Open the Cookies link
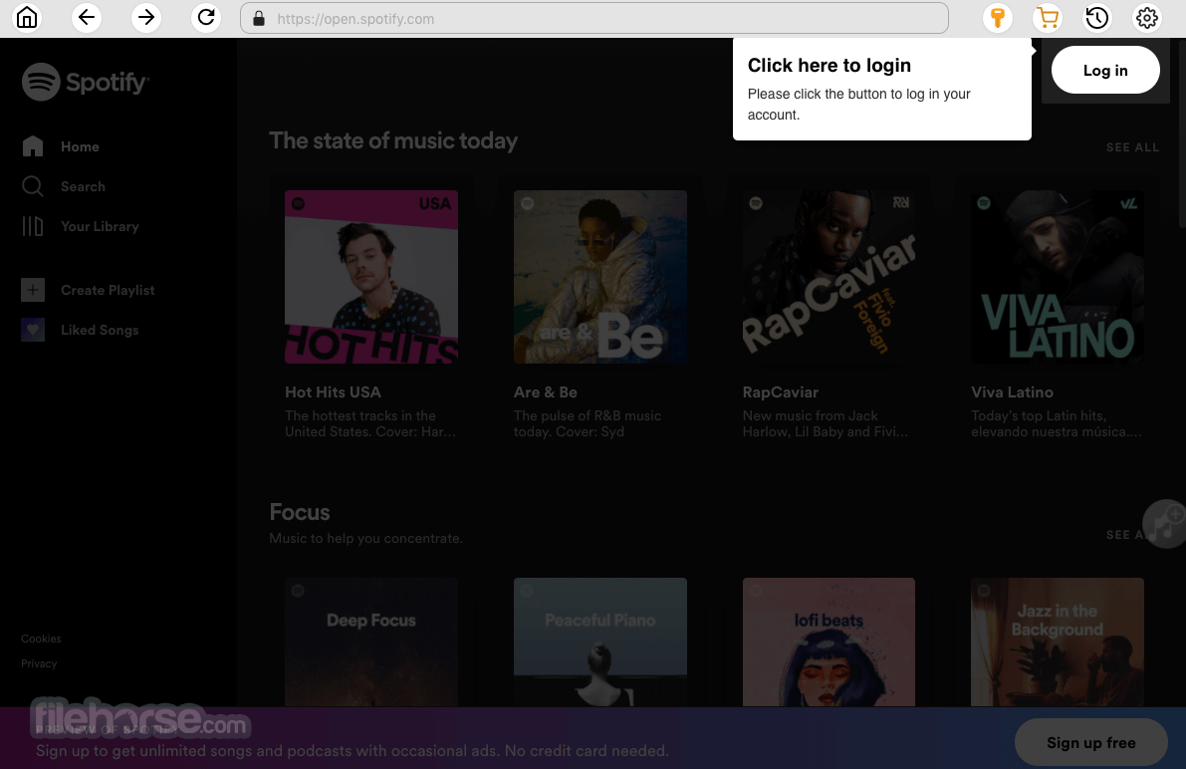The image size is (1186, 769). (41, 639)
